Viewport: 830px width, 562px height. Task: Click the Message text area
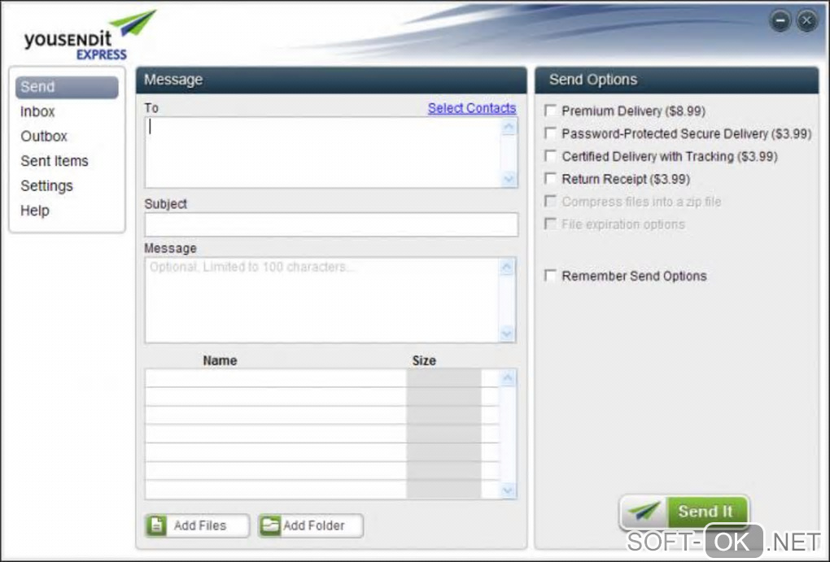click(x=322, y=300)
